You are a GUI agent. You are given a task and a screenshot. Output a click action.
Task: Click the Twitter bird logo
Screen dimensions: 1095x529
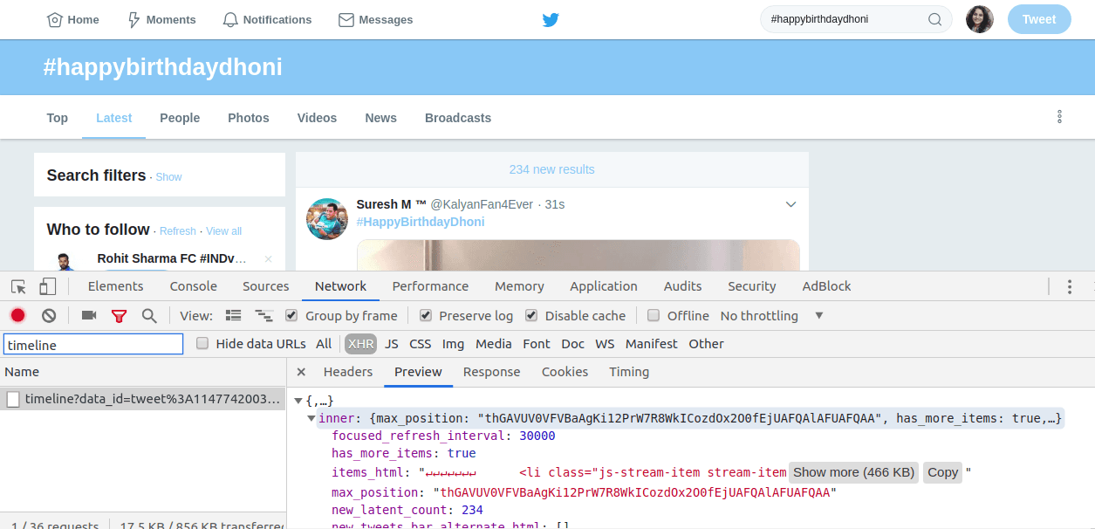click(x=551, y=19)
